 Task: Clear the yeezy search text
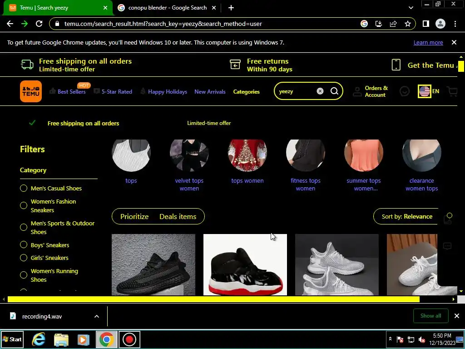point(320,91)
